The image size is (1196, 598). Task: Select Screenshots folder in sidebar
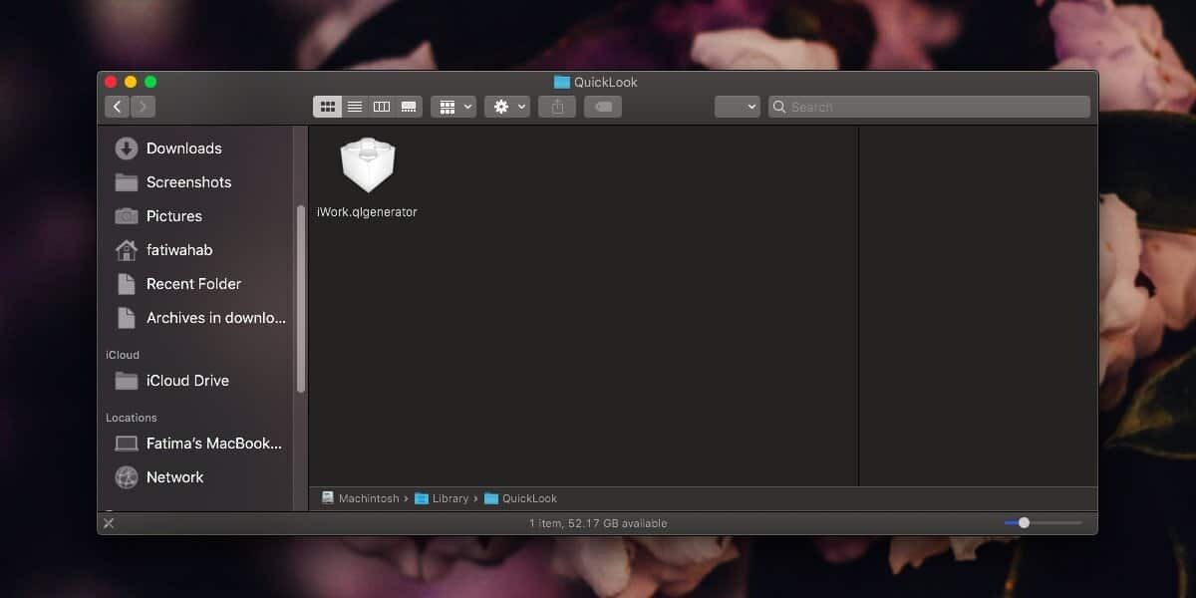[188, 182]
